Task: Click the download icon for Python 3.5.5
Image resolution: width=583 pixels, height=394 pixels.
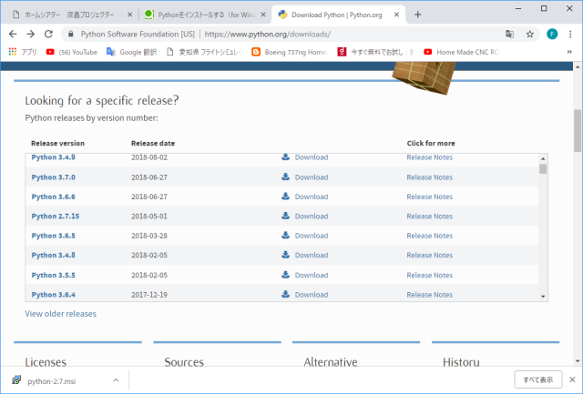Action: 285,275
